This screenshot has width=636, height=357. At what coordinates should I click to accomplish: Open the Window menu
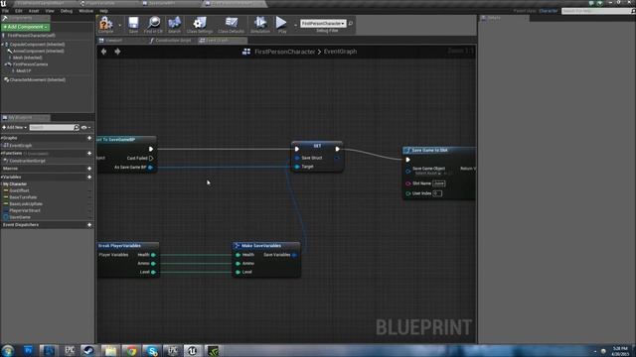(x=86, y=11)
